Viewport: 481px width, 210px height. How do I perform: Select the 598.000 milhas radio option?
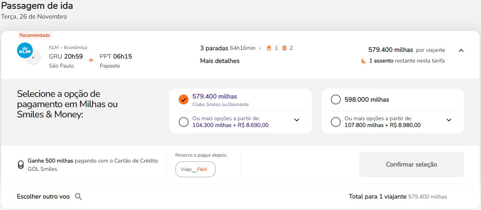[x=336, y=100]
